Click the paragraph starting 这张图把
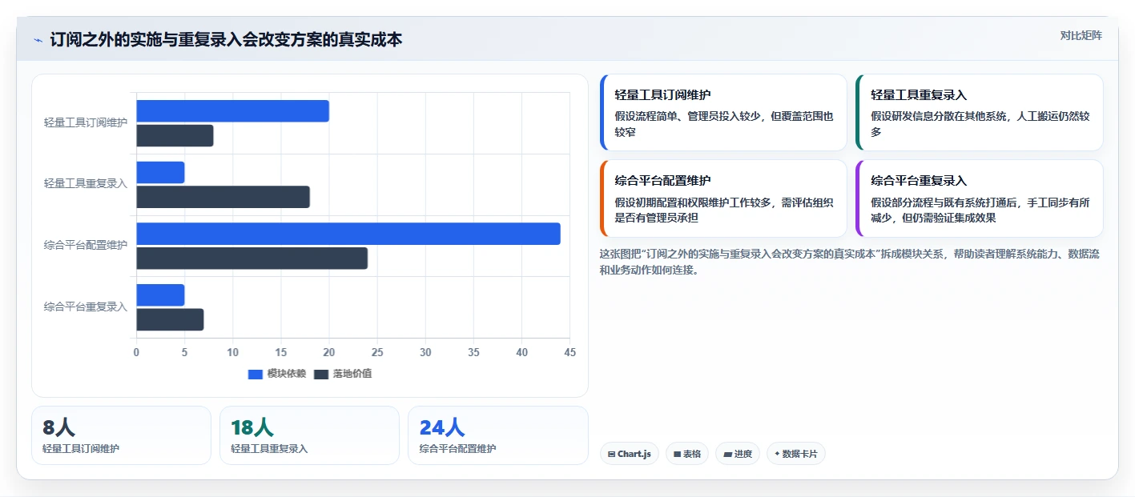The height and width of the screenshot is (497, 1135). [x=851, y=262]
